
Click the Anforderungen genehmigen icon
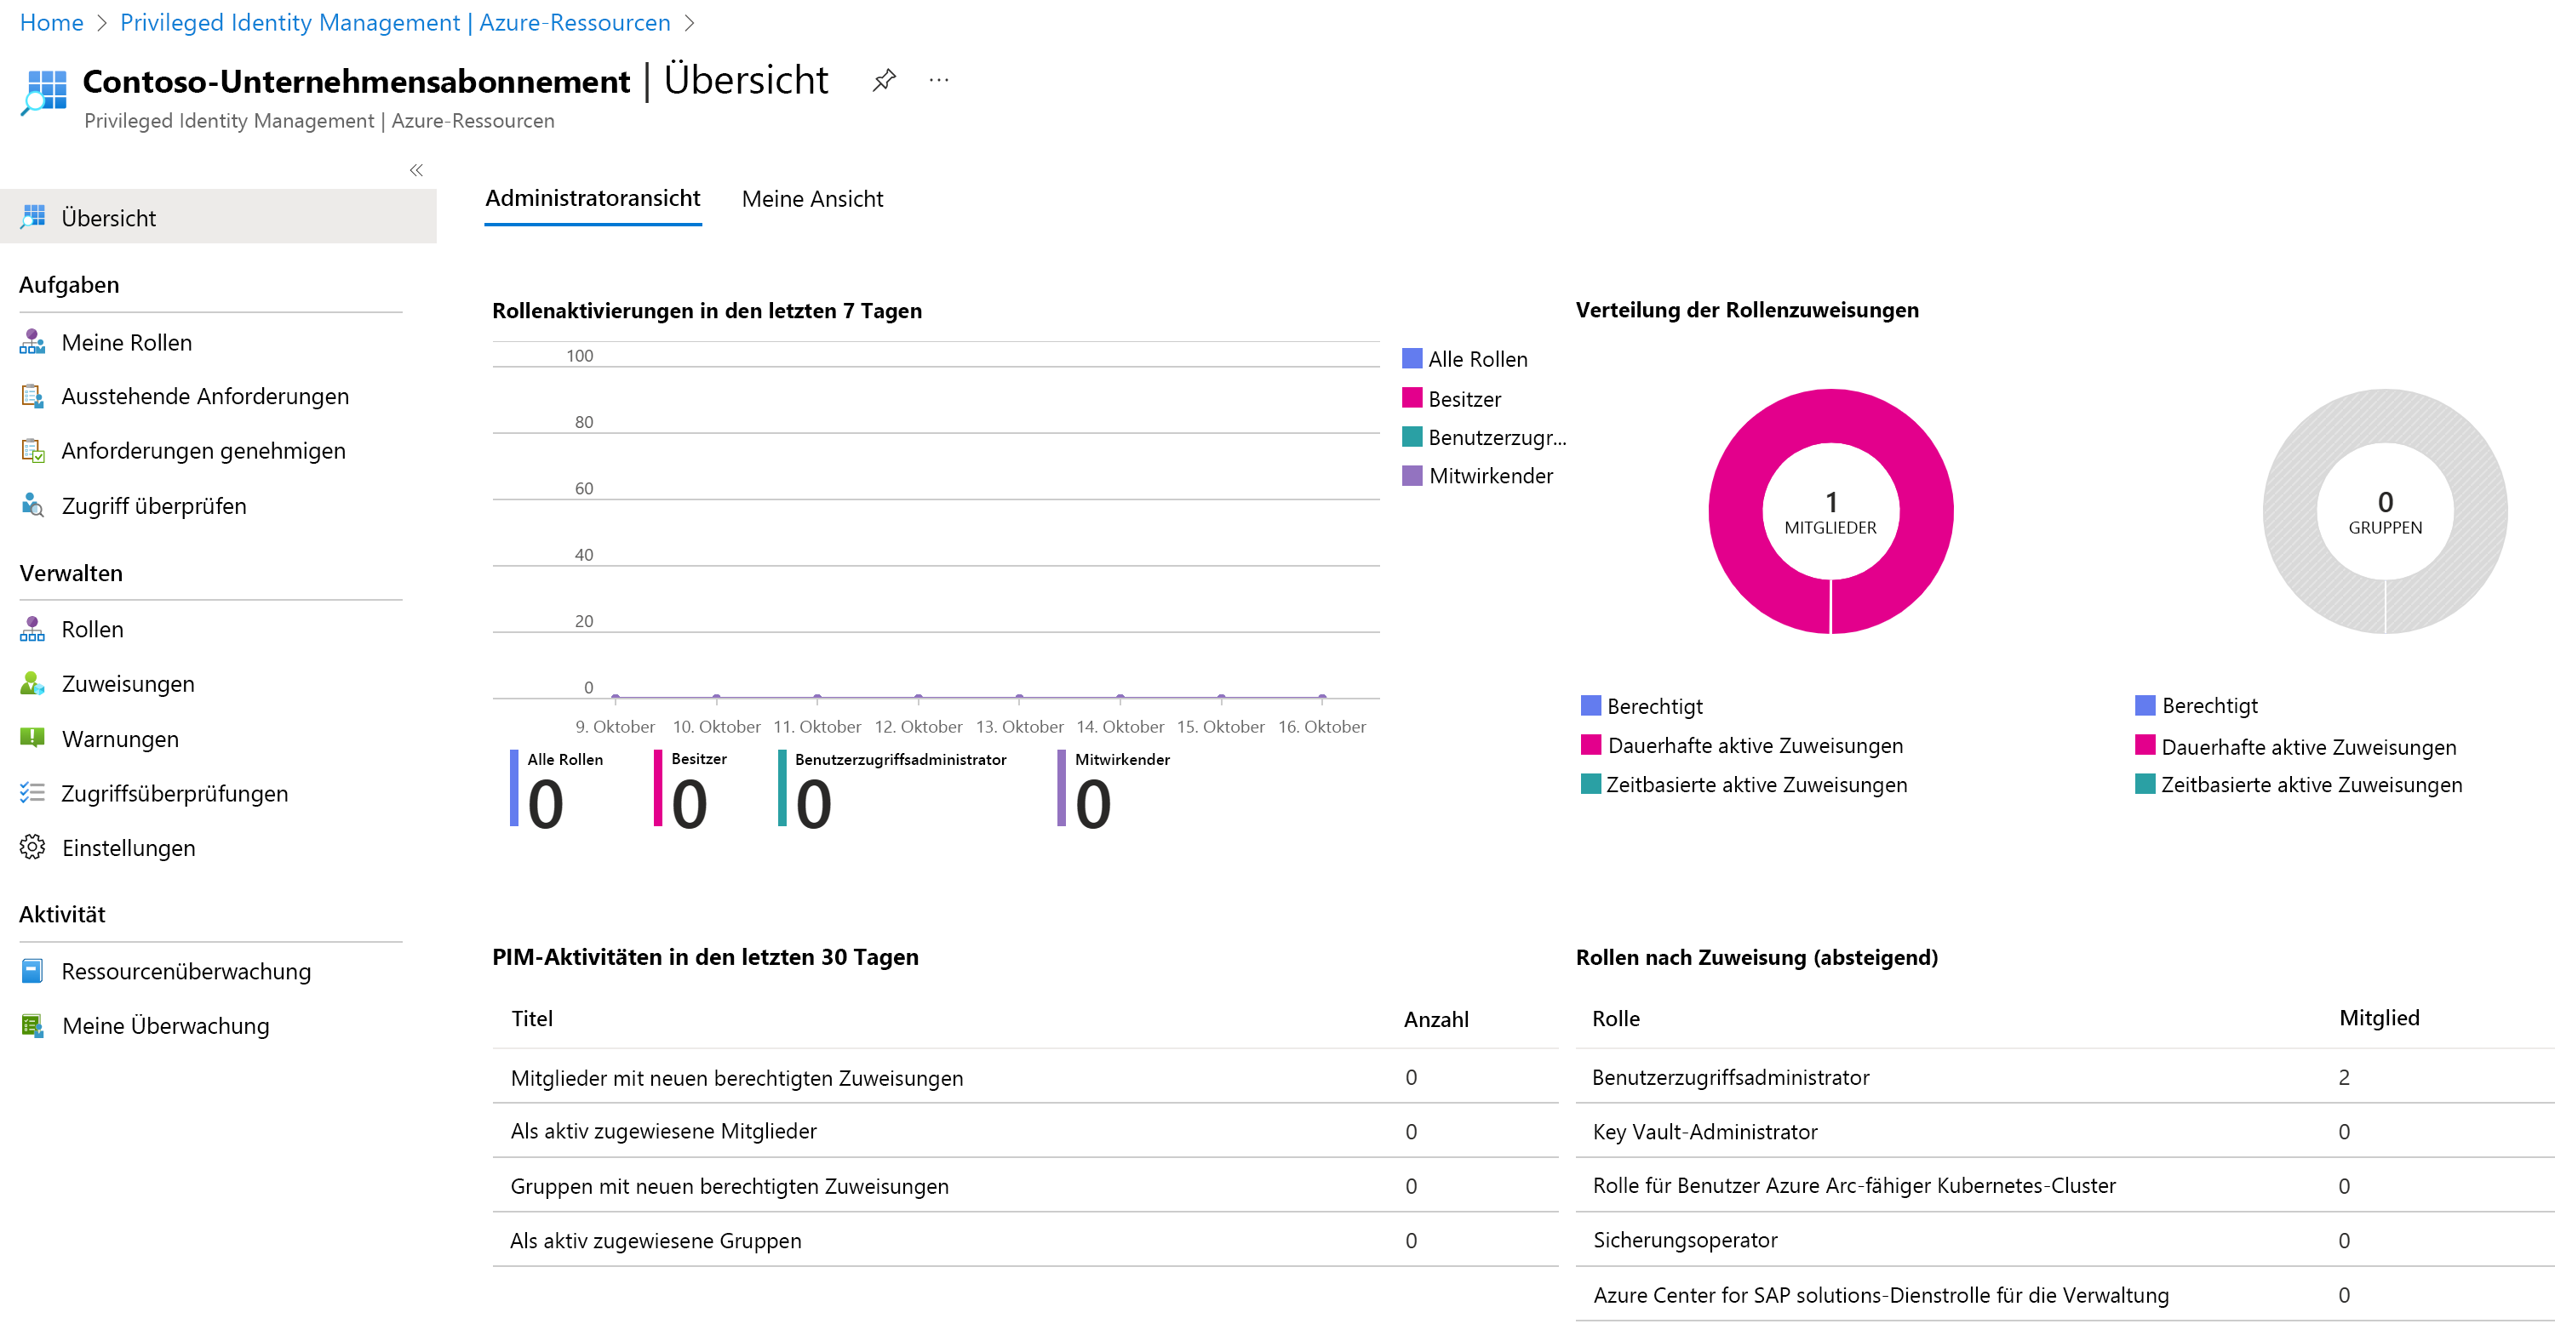pyautogui.click(x=32, y=451)
